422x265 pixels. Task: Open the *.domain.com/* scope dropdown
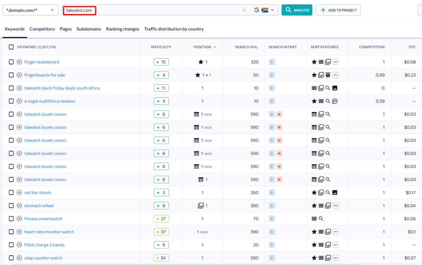tap(30, 10)
